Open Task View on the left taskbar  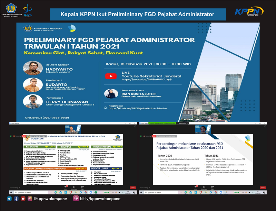click(x=50, y=192)
